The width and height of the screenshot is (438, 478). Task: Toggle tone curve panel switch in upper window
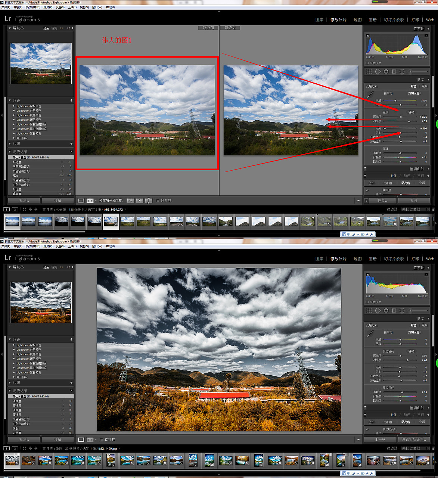[365, 169]
